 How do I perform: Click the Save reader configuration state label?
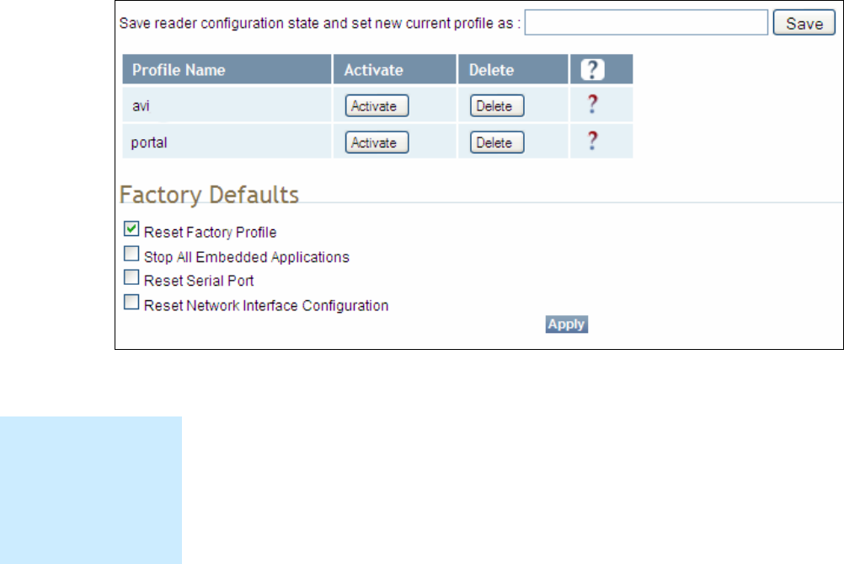point(320,23)
